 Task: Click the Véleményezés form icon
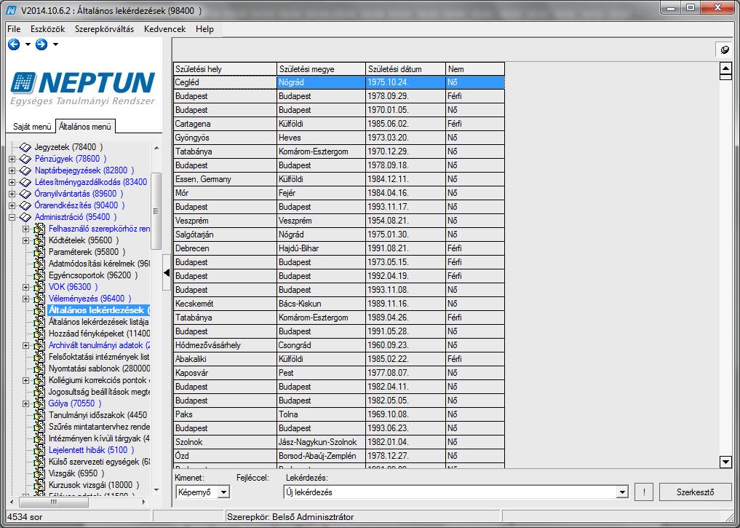tap(39, 299)
